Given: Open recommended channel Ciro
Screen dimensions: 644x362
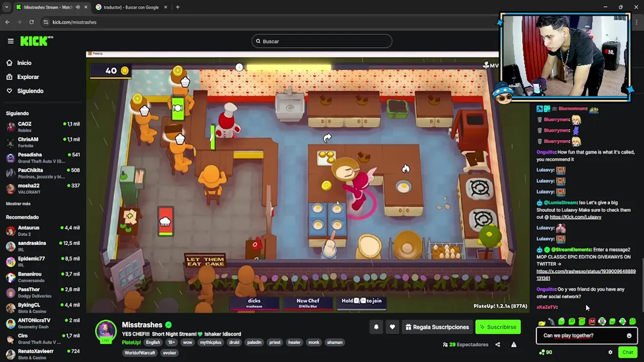Looking at the screenshot, I should pos(43,338).
